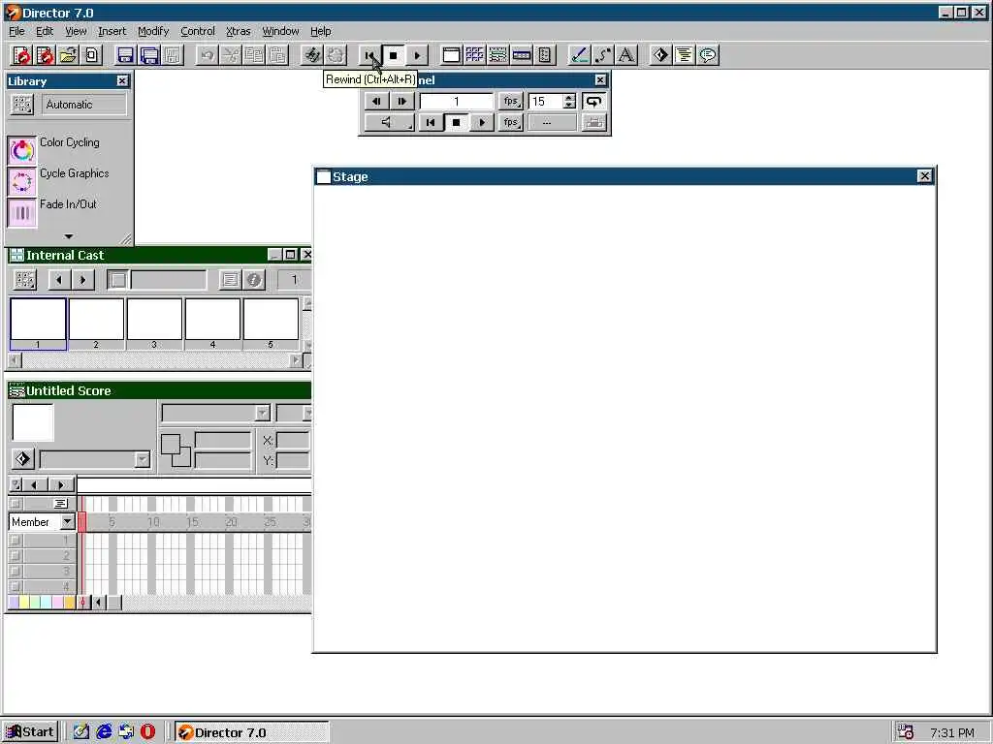Viewport: 993px width, 744px height.
Task: Click Rewind in the Control Panel bottom row
Action: pos(431,122)
